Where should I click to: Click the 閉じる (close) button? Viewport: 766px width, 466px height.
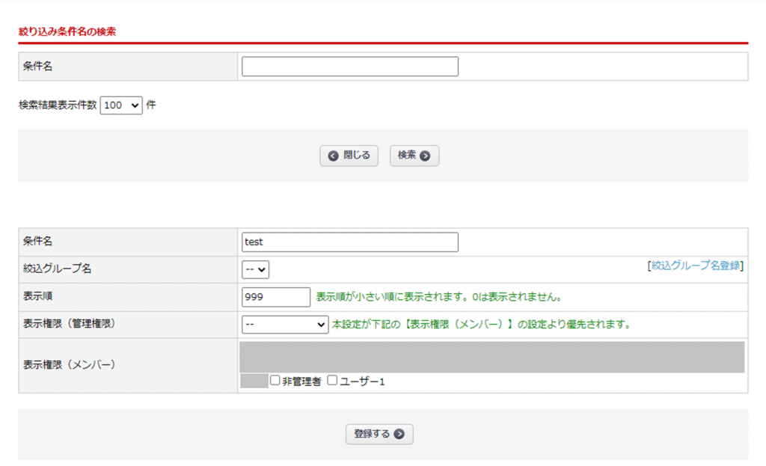pyautogui.click(x=349, y=156)
